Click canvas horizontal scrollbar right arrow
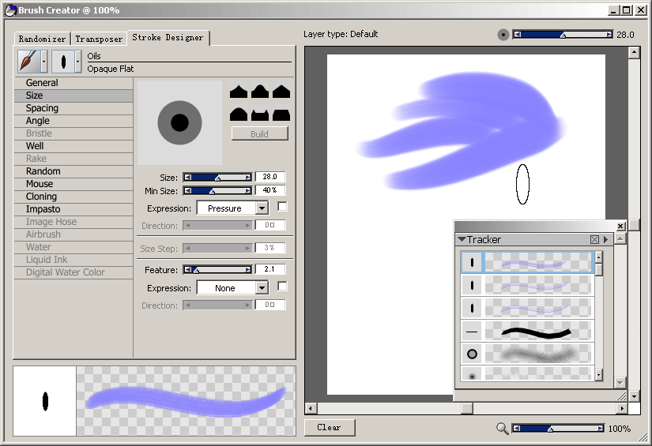 pos(622,409)
